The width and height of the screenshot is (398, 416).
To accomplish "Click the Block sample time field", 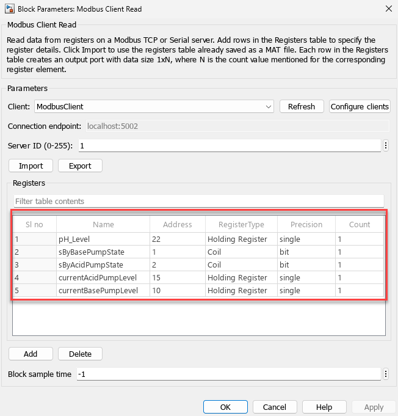I will (x=229, y=374).
